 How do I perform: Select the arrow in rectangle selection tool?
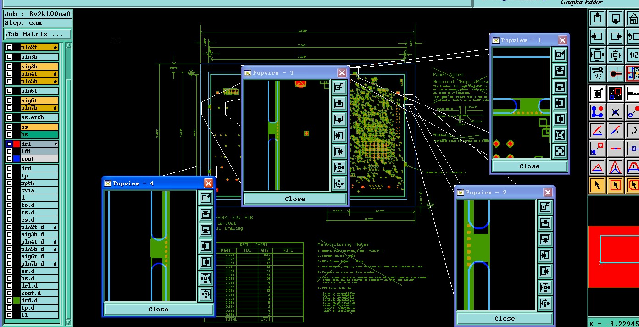click(616, 185)
